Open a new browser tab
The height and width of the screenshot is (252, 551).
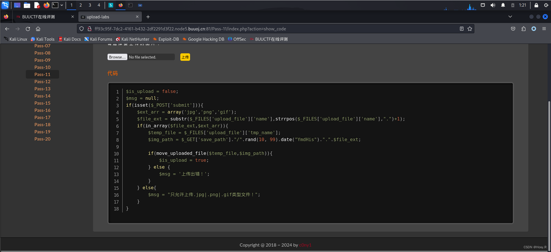148,17
